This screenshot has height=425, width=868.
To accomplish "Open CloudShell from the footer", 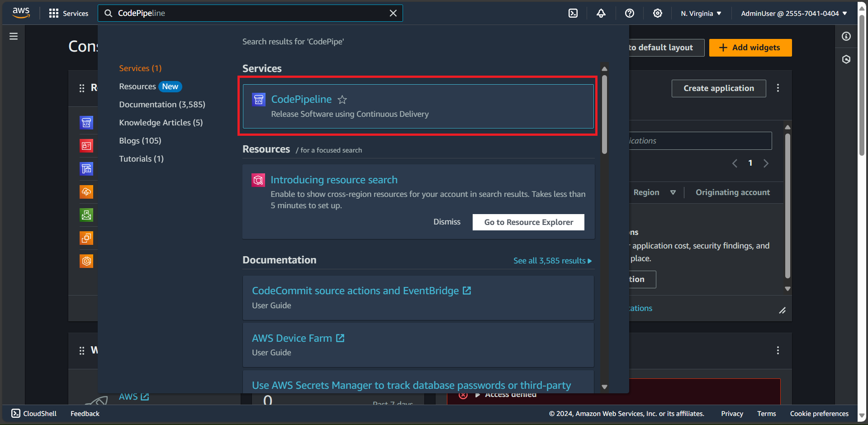I will pyautogui.click(x=34, y=413).
